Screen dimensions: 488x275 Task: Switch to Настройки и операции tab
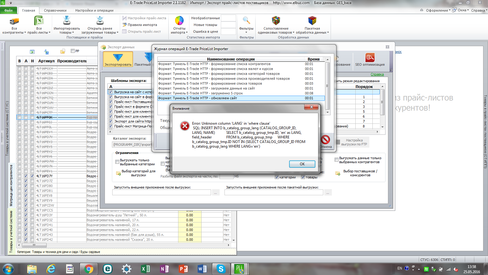94,10
